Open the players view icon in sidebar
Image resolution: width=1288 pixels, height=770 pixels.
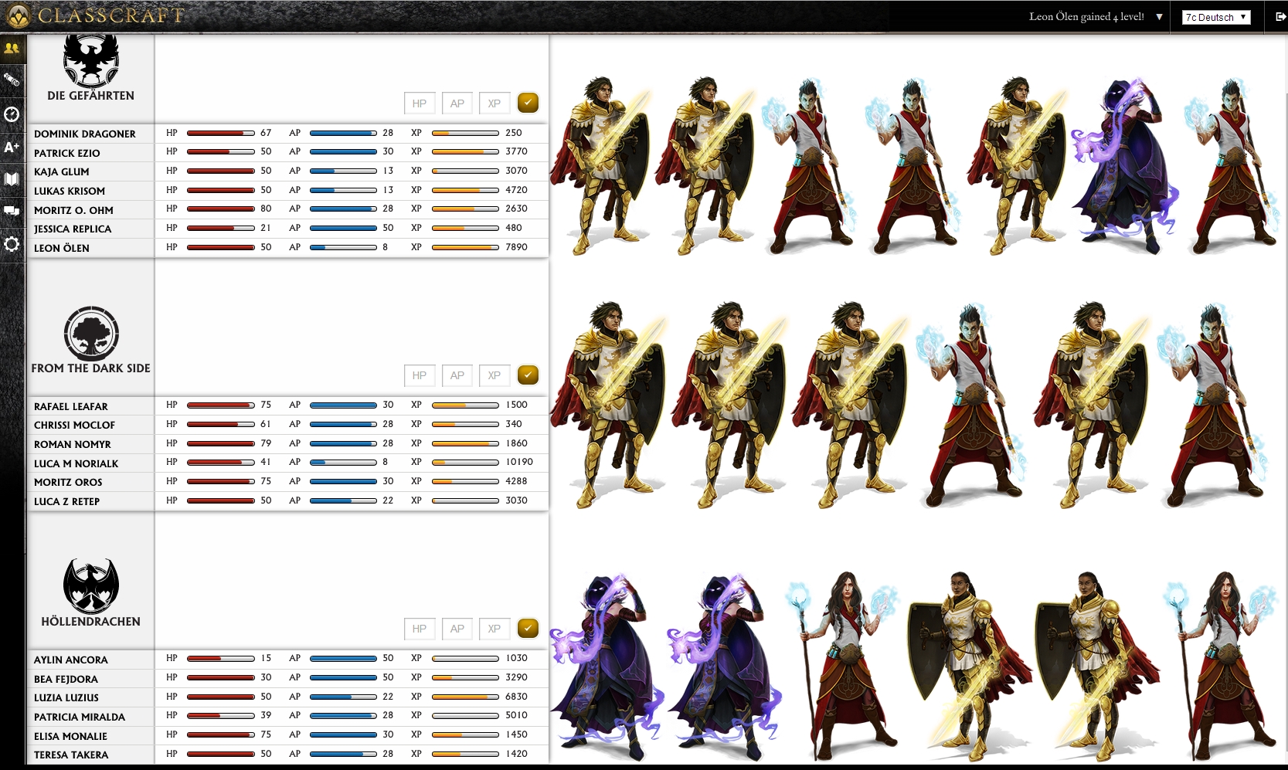tap(12, 48)
